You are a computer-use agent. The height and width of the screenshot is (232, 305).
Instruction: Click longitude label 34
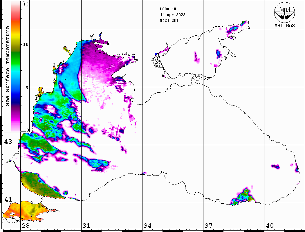148,226
